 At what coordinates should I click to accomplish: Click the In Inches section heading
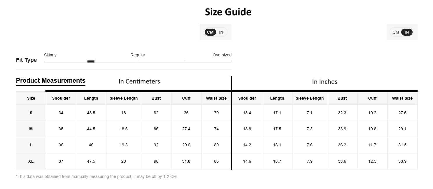pos(325,82)
